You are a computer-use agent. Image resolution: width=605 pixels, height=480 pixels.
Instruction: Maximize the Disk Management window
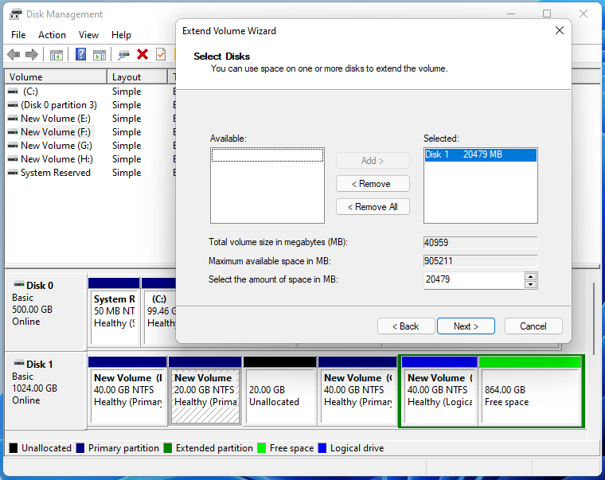pyautogui.click(x=547, y=14)
